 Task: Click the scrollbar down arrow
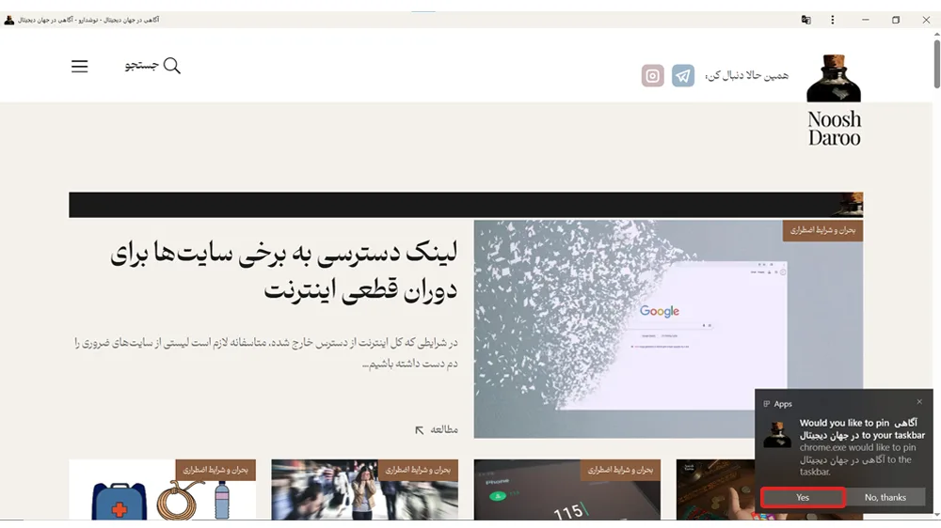(937, 514)
